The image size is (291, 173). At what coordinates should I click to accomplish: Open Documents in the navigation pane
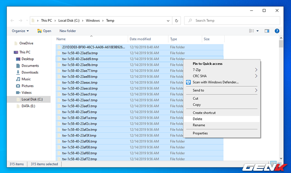click(x=30, y=66)
